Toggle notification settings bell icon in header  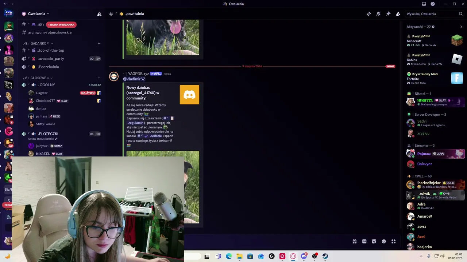(x=378, y=14)
